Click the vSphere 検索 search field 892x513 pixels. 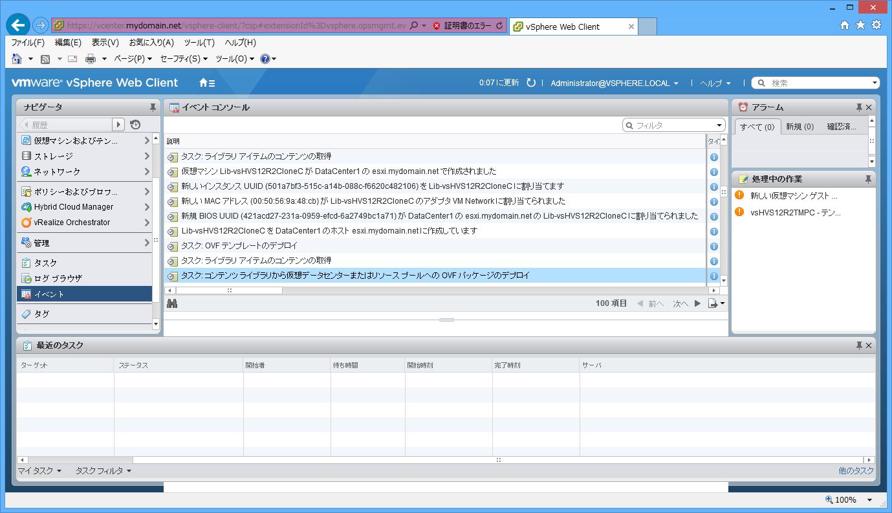pos(816,83)
